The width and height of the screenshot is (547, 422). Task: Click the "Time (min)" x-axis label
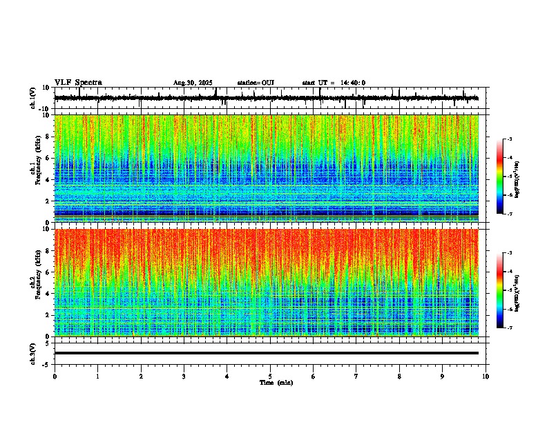pos(276,383)
